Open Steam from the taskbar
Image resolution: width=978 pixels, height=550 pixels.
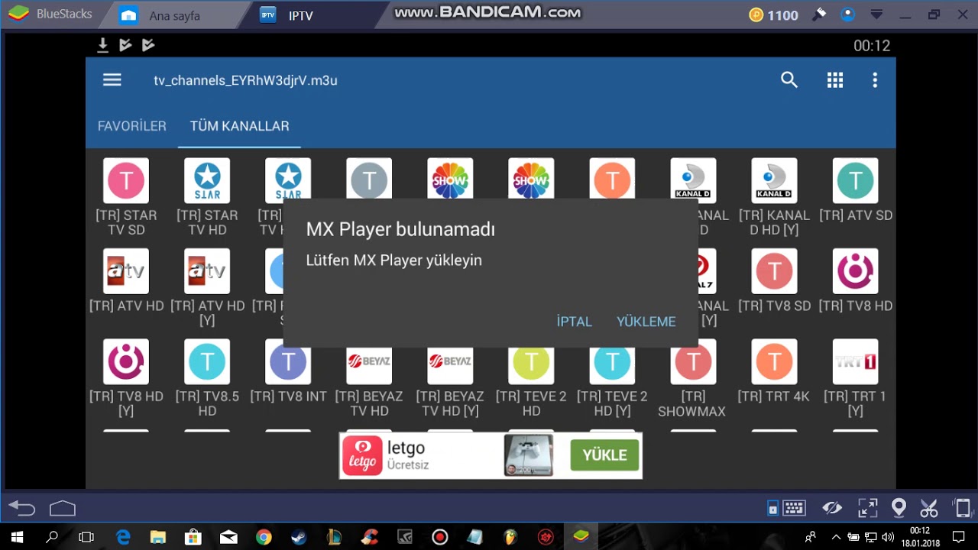(299, 537)
